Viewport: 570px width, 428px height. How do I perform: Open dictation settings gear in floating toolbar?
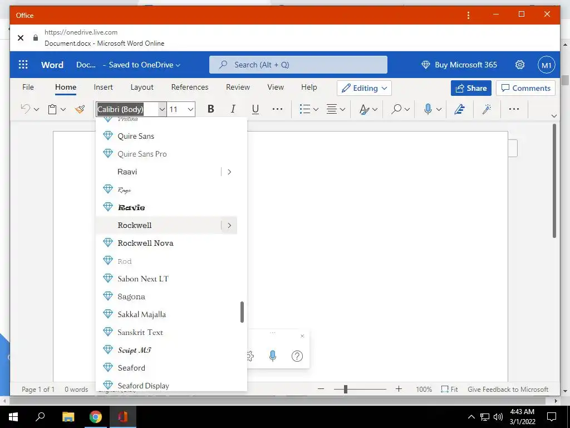[x=250, y=356]
